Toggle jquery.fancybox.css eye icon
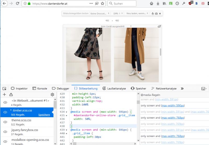Screen dimensions: 209x145 tap(5, 132)
